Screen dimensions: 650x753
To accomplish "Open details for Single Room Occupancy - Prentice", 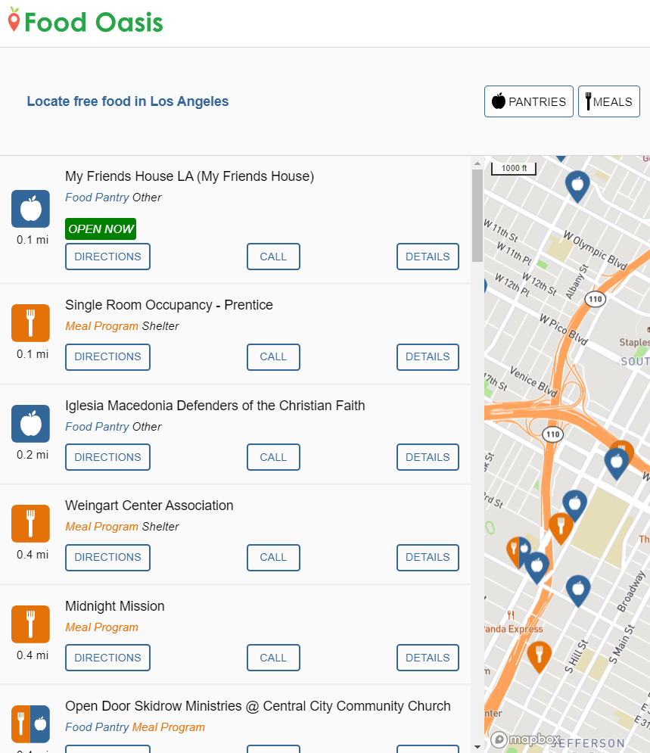I will tap(428, 356).
